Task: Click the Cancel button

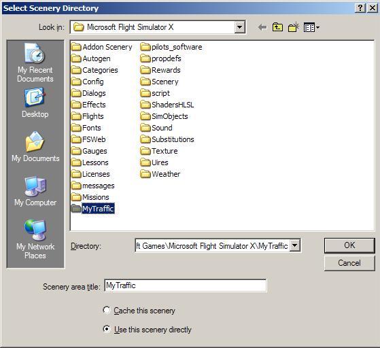Action: coord(349,263)
